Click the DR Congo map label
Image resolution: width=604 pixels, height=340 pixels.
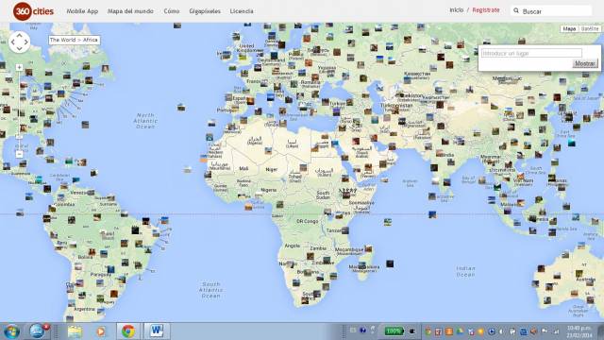307,221
